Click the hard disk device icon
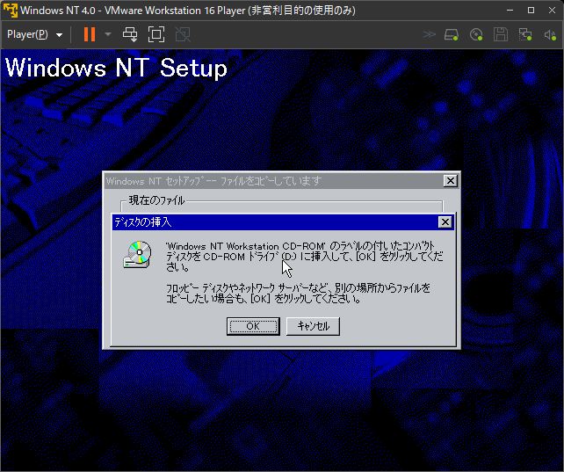Viewport: 564px width, 472px height. coord(451,35)
